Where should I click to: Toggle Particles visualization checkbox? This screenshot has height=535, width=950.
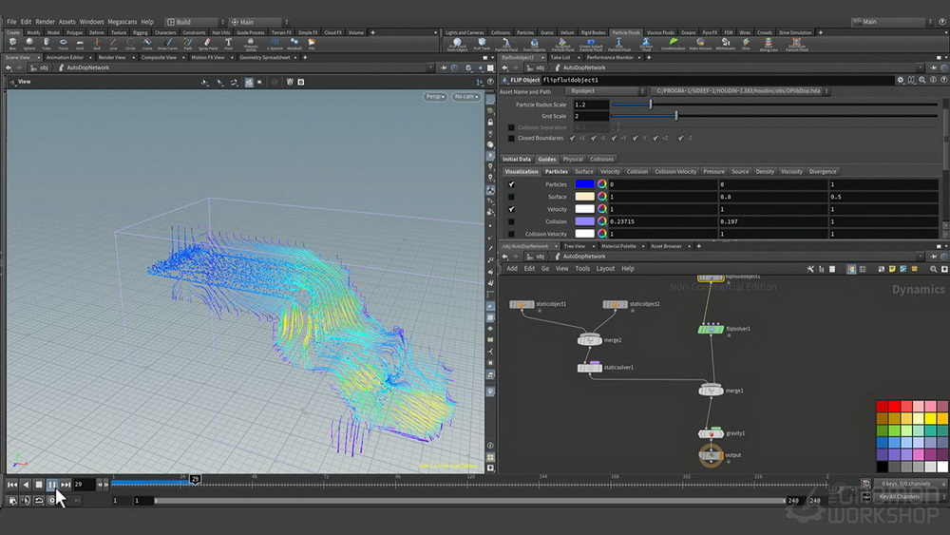[511, 184]
